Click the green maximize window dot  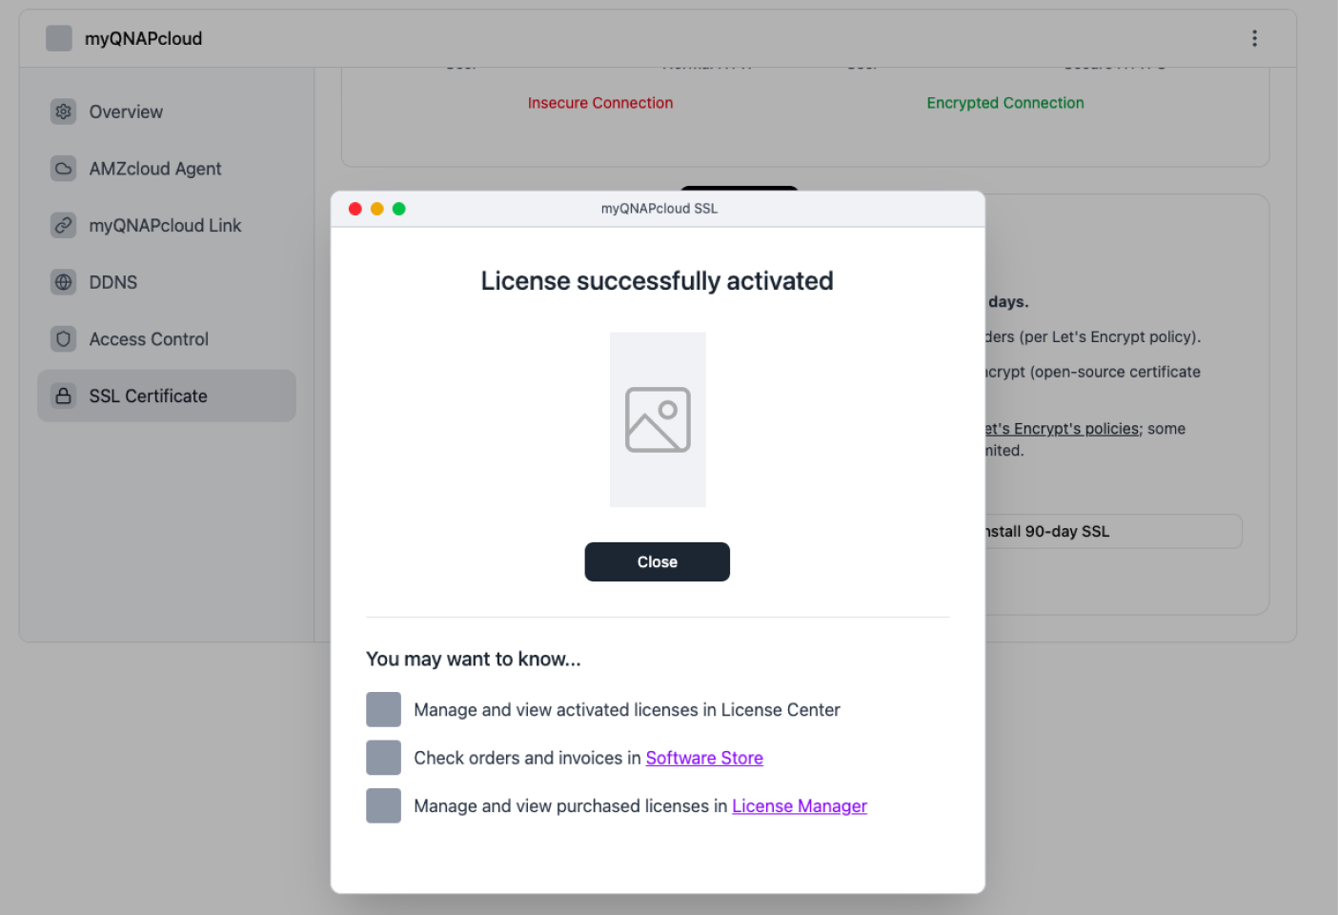[x=399, y=209]
